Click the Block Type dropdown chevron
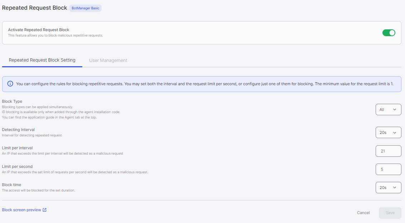405x223 pixels. coord(395,110)
